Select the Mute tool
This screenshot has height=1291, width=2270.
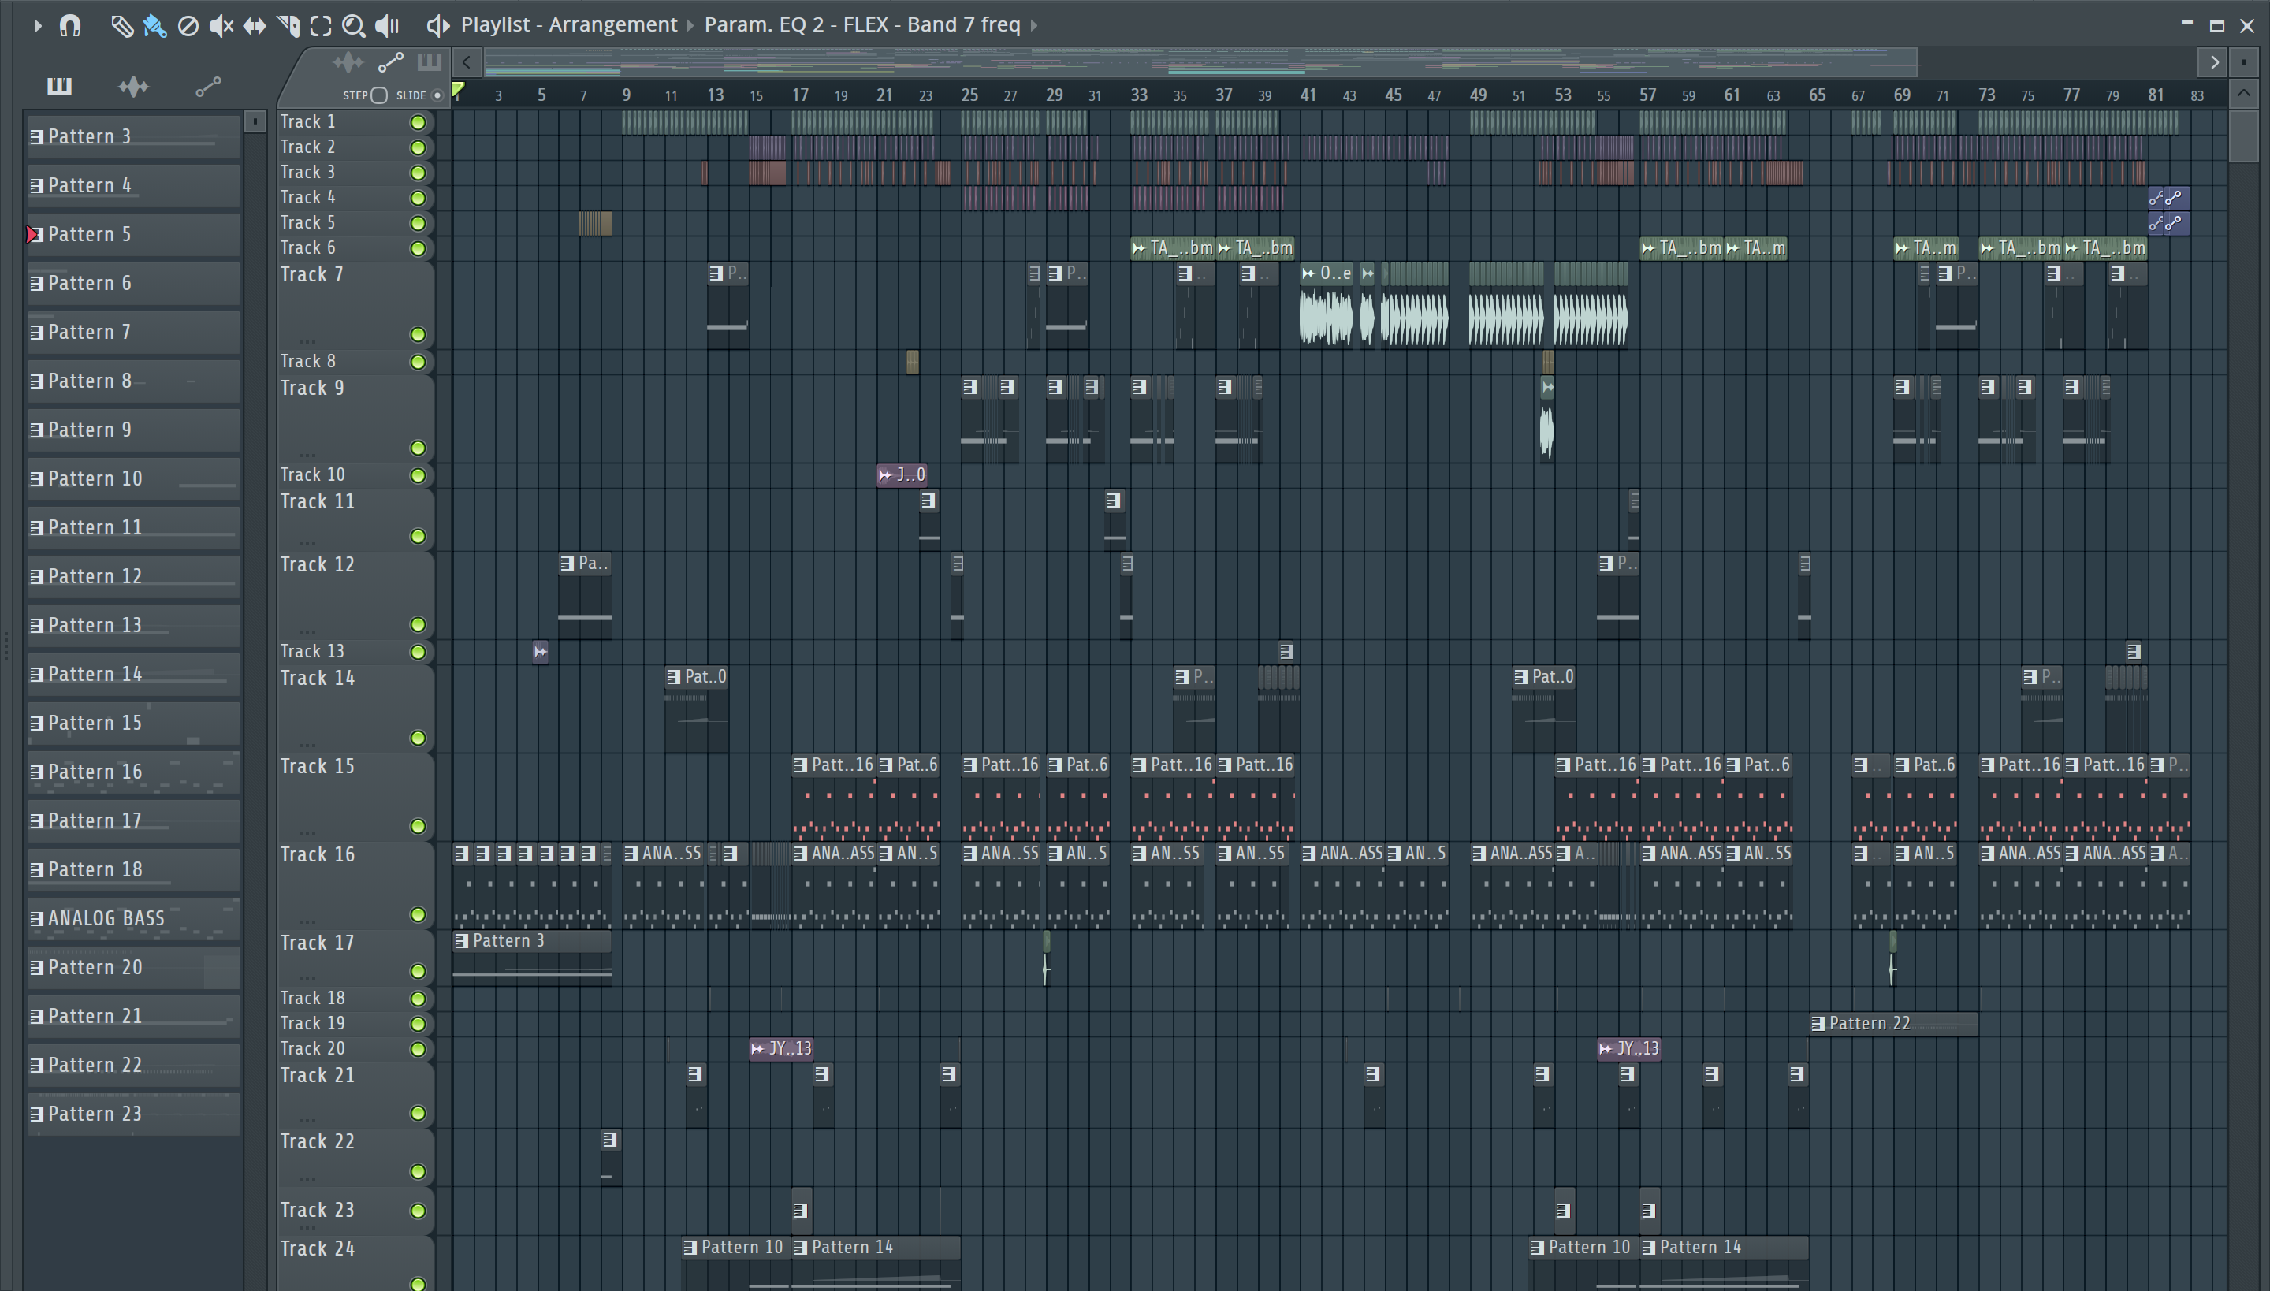tap(221, 26)
